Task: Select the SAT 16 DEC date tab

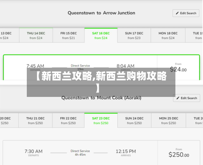Action: pyautogui.click(x=101, y=35)
